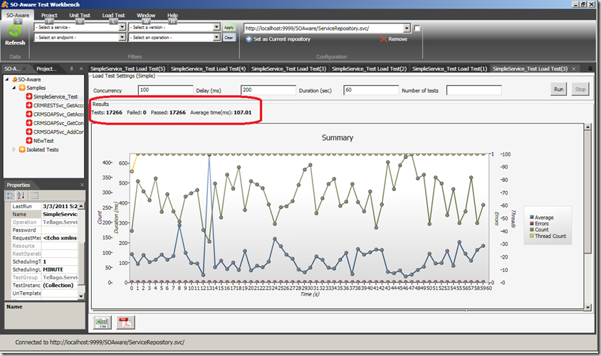Click the Count legend entry
Image resolution: width=601 pixels, height=356 pixels.
539,230
